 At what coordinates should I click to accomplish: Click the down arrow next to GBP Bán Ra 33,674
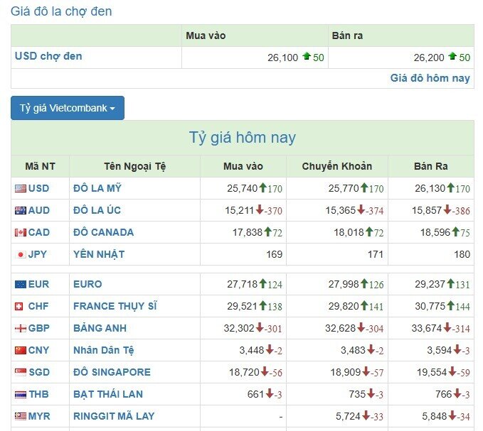(x=447, y=328)
